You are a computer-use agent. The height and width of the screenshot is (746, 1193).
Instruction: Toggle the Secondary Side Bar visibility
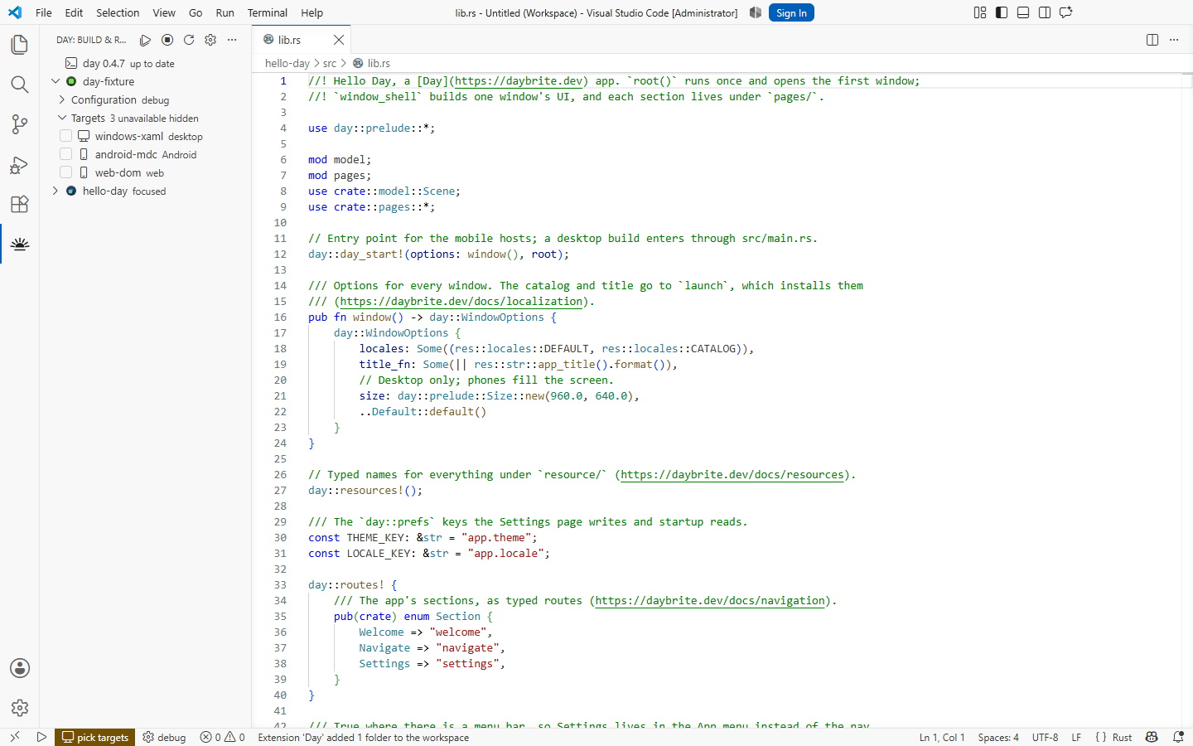tap(1045, 12)
